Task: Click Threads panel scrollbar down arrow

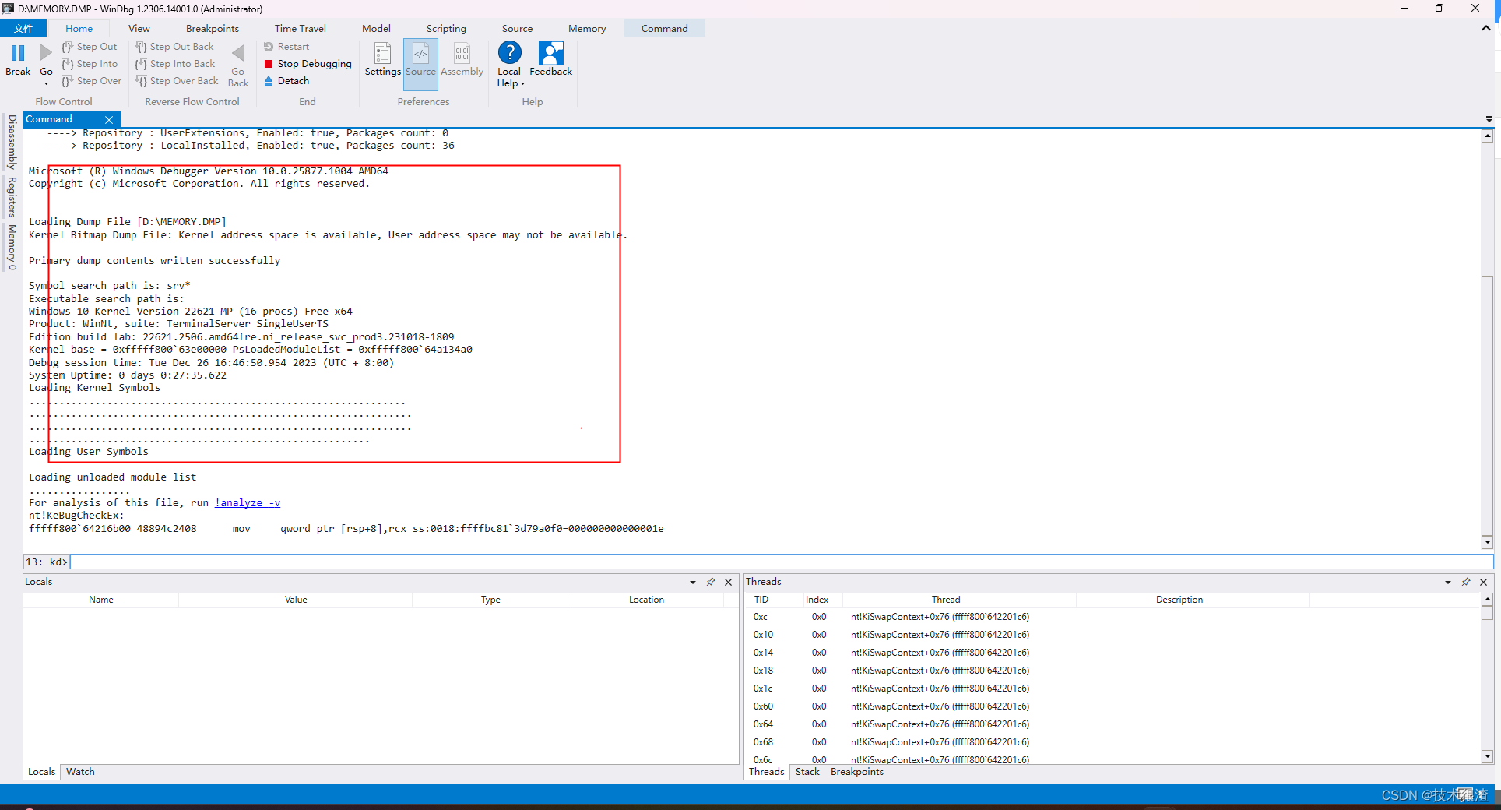Action: [x=1487, y=756]
